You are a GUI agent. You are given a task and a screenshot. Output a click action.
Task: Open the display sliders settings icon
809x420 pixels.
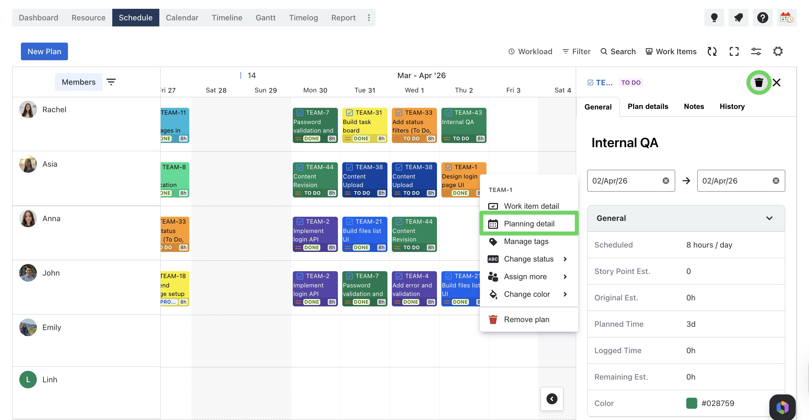(756, 51)
